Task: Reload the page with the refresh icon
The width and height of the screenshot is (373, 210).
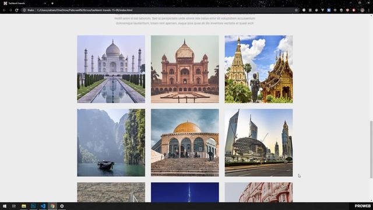Action: point(17,10)
